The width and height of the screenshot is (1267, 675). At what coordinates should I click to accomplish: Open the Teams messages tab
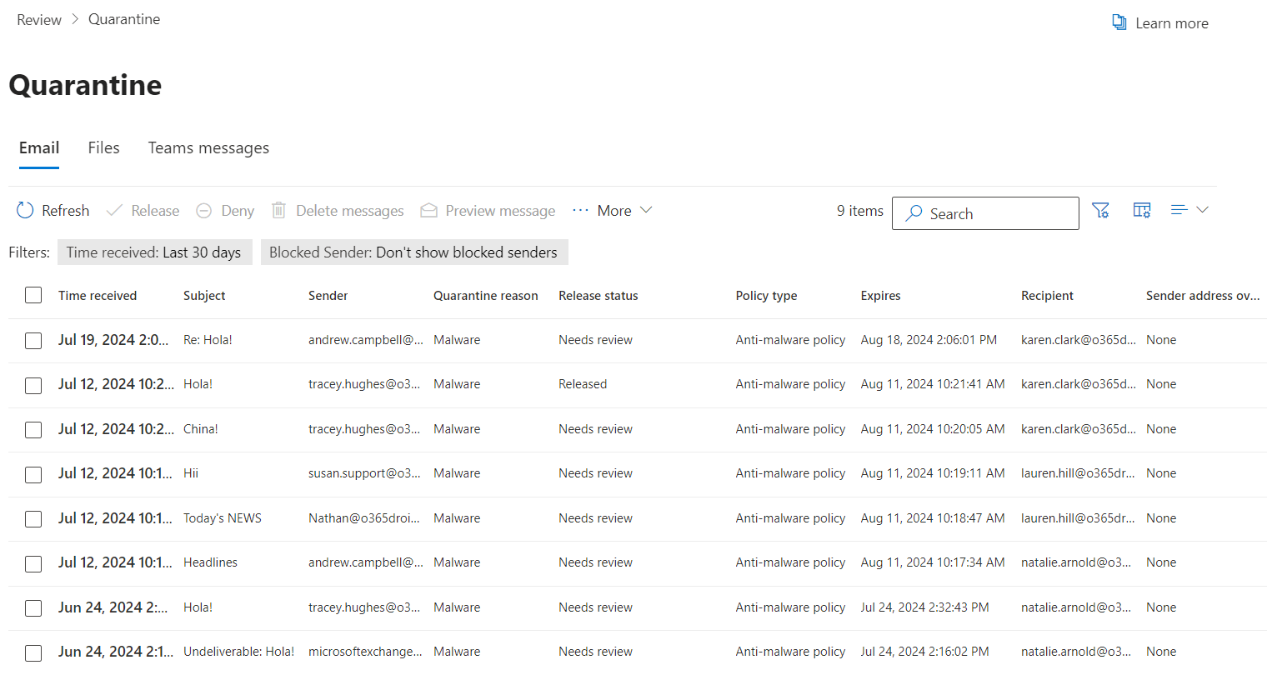(x=208, y=147)
